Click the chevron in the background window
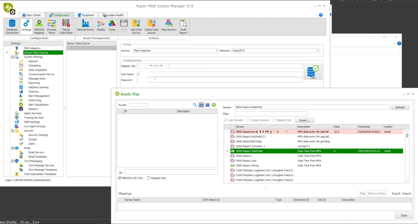418x224 pixels. [394, 43]
